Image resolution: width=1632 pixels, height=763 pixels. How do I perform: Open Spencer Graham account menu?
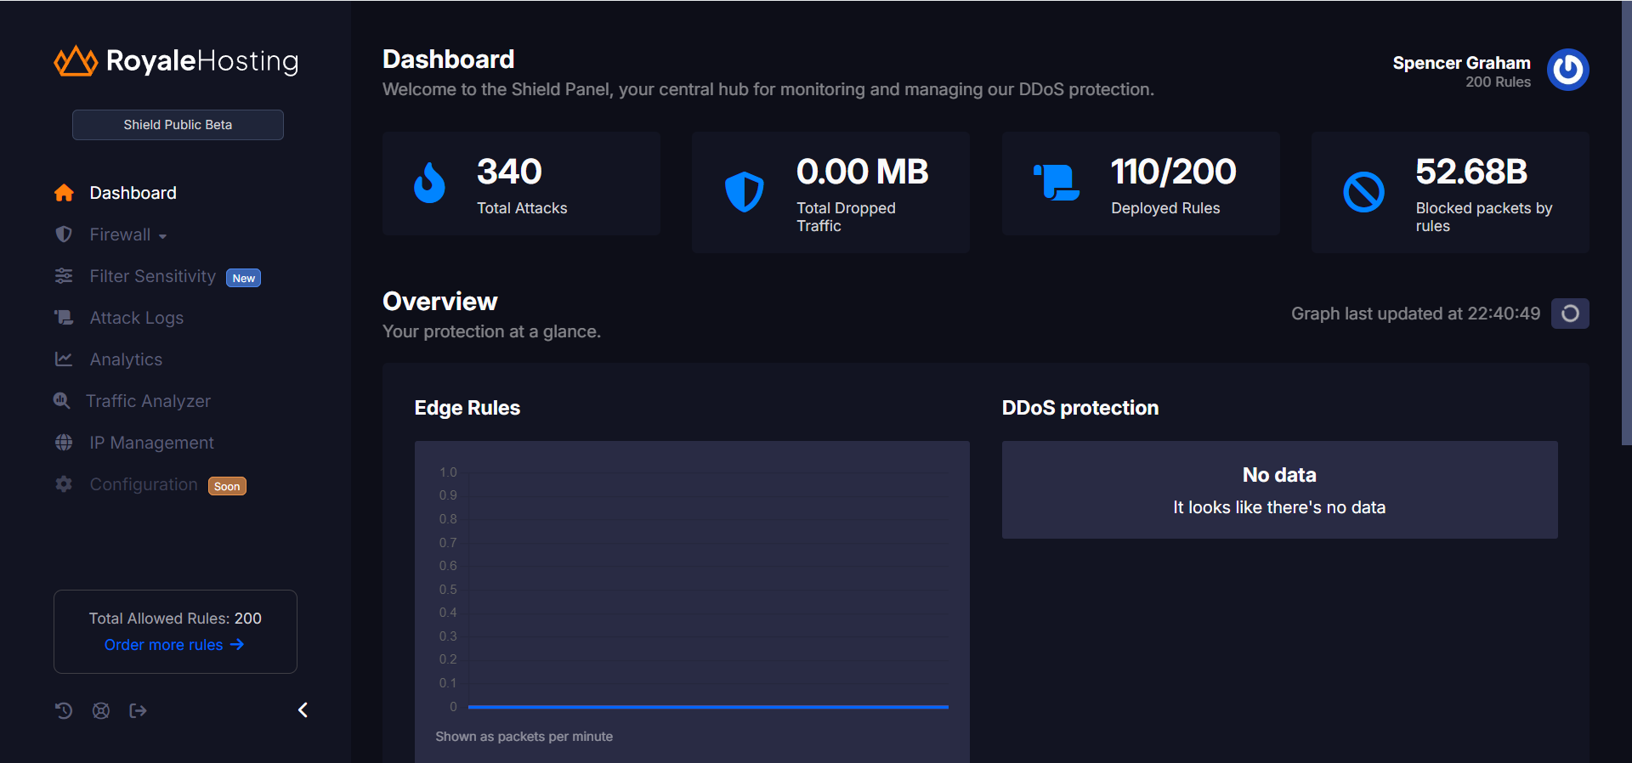pyautogui.click(x=1460, y=63)
